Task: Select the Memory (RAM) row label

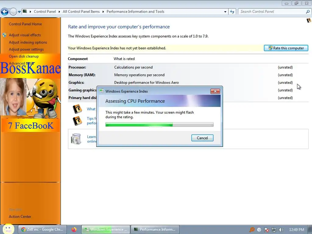Action: 82,75
